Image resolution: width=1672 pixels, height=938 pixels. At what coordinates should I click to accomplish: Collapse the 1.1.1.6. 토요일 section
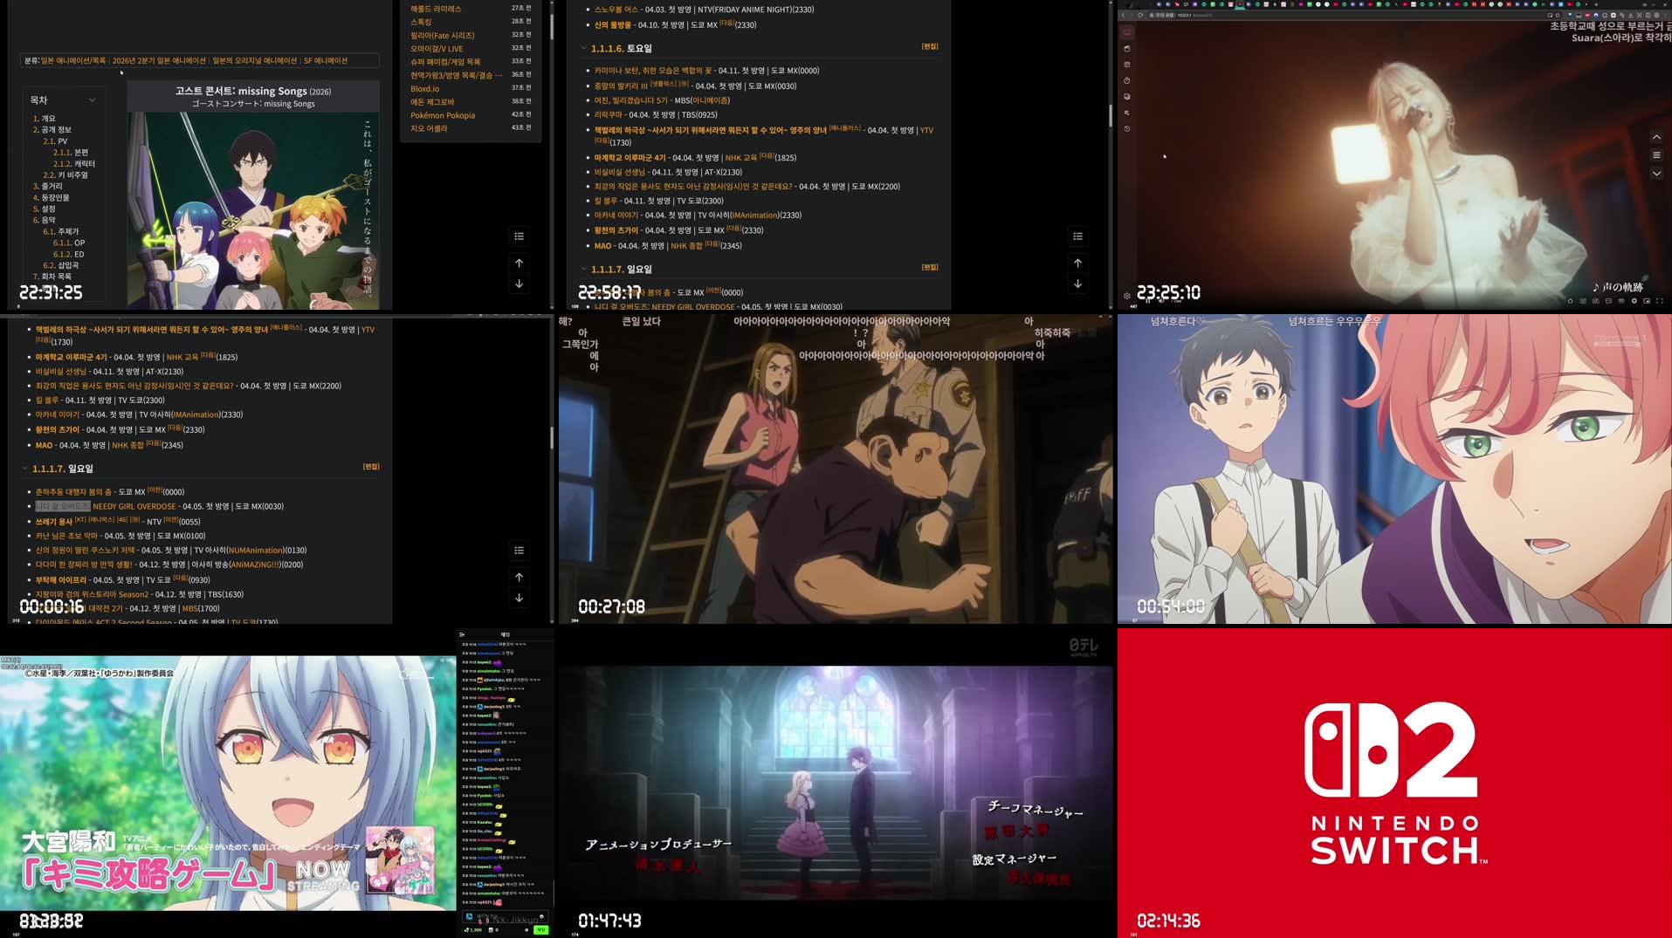click(582, 46)
